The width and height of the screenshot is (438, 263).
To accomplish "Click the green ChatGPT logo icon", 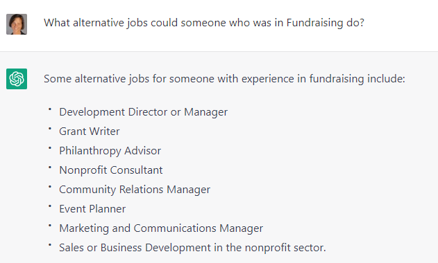I will 17,79.
